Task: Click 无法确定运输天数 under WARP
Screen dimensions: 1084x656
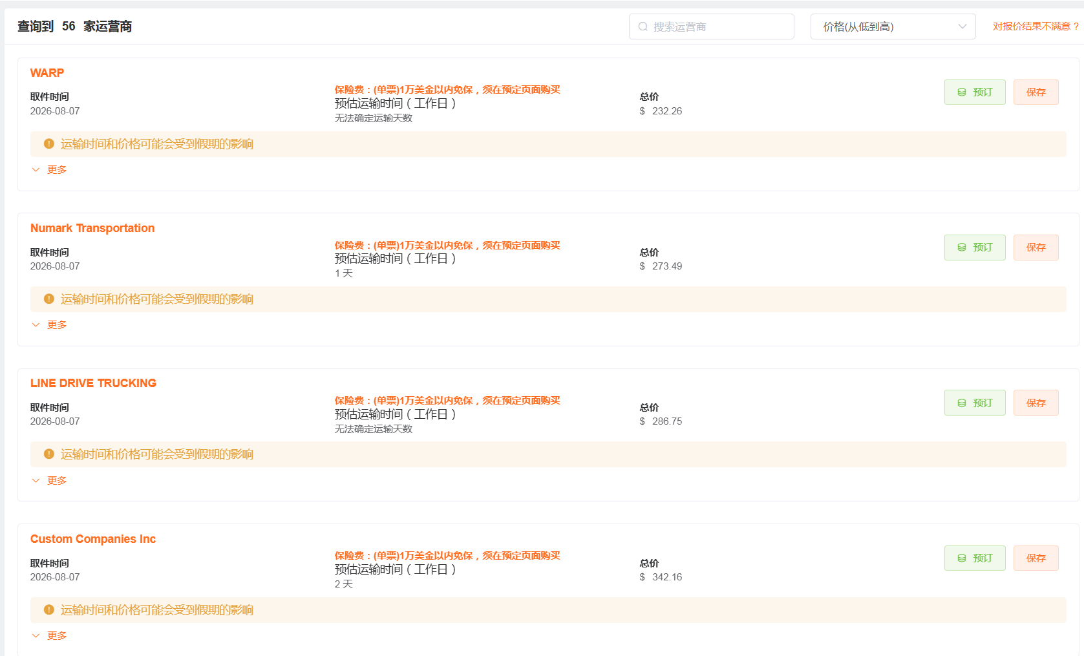Action: point(374,118)
